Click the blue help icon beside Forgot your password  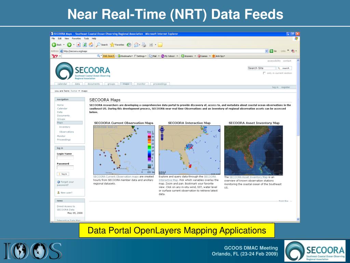point(58,182)
